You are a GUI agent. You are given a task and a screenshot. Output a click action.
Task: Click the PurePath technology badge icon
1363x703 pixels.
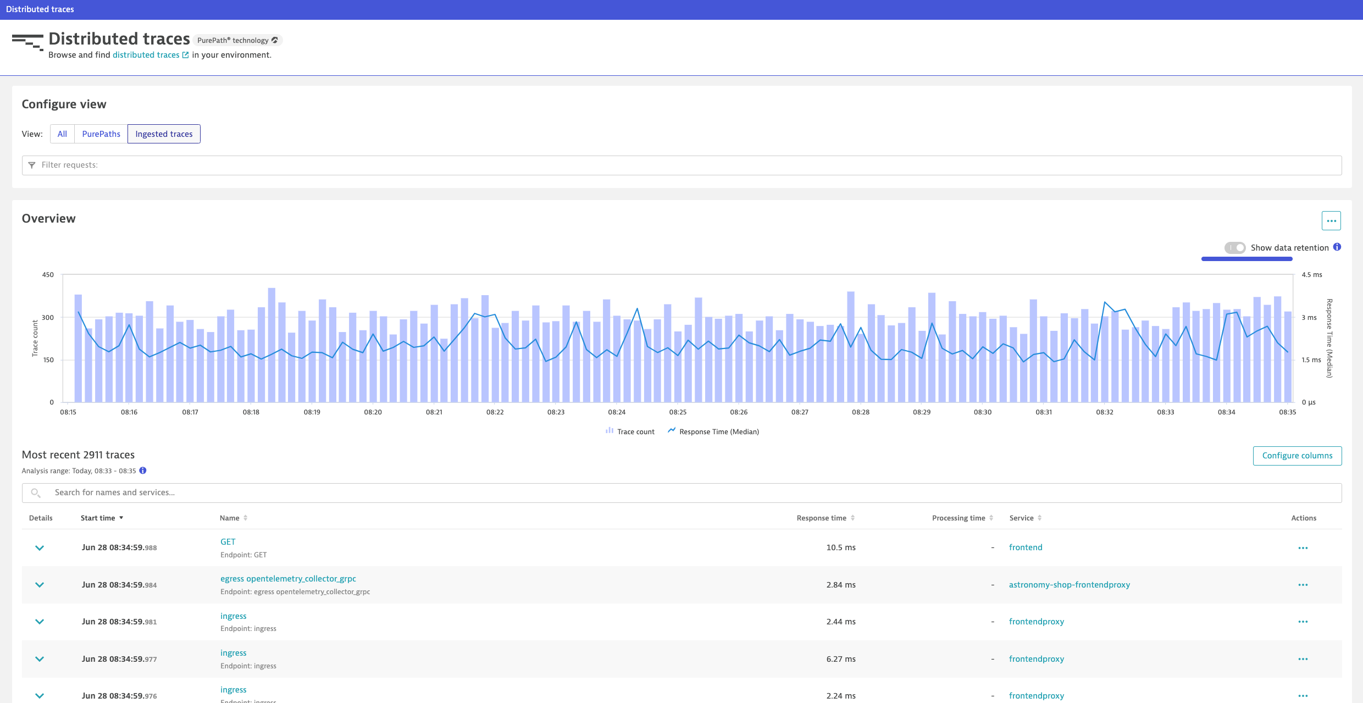[x=275, y=40]
